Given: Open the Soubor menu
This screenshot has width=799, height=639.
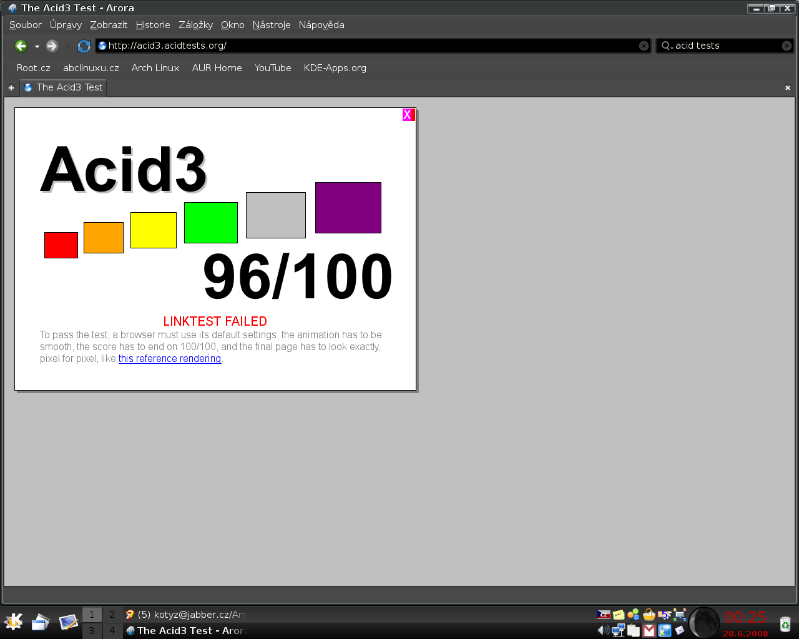Looking at the screenshot, I should (26, 25).
